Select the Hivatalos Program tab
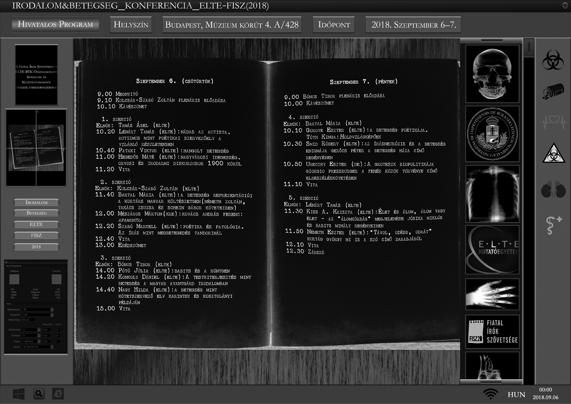The height and width of the screenshot is (404, 571). (x=55, y=25)
